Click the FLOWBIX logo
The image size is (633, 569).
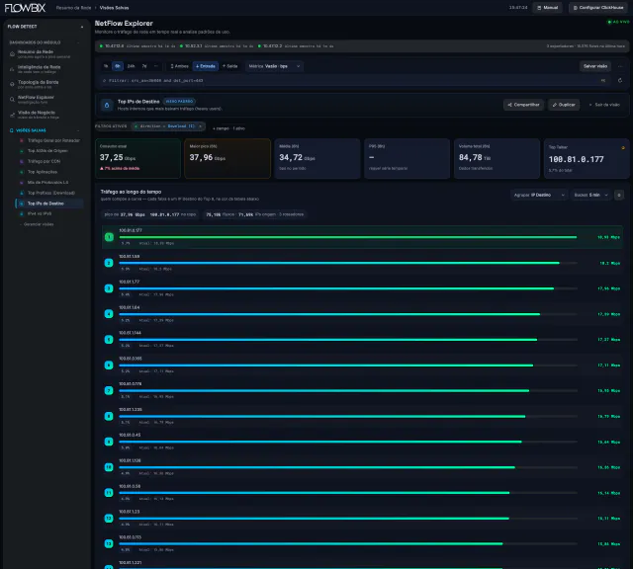(x=25, y=8)
